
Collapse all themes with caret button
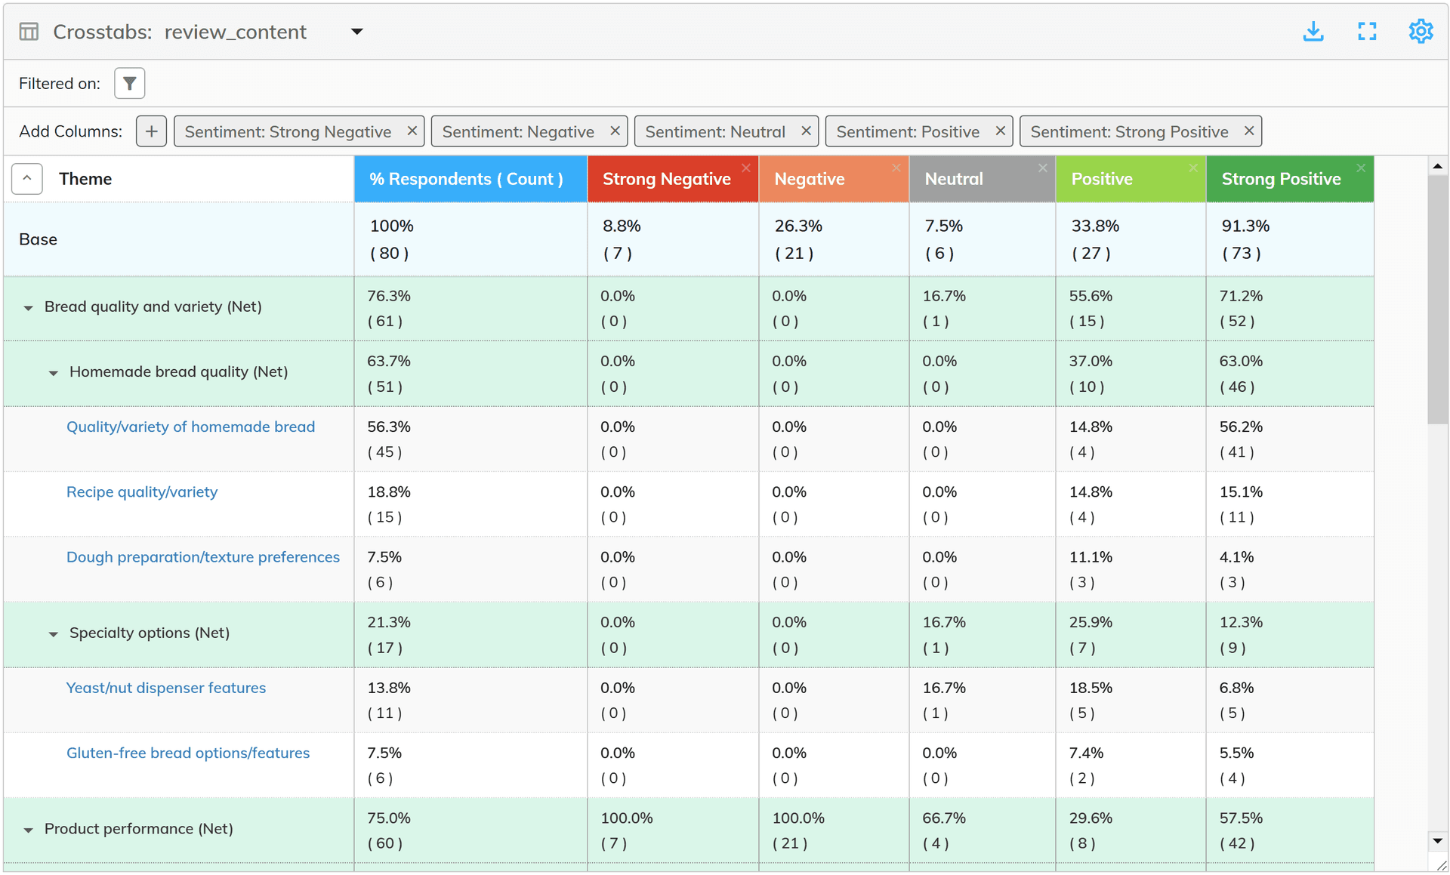coord(27,179)
